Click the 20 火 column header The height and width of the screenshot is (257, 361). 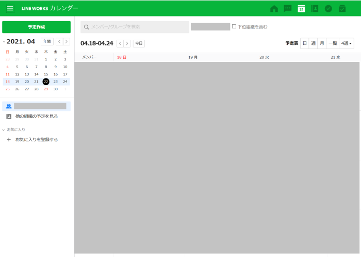pyautogui.click(x=264, y=57)
